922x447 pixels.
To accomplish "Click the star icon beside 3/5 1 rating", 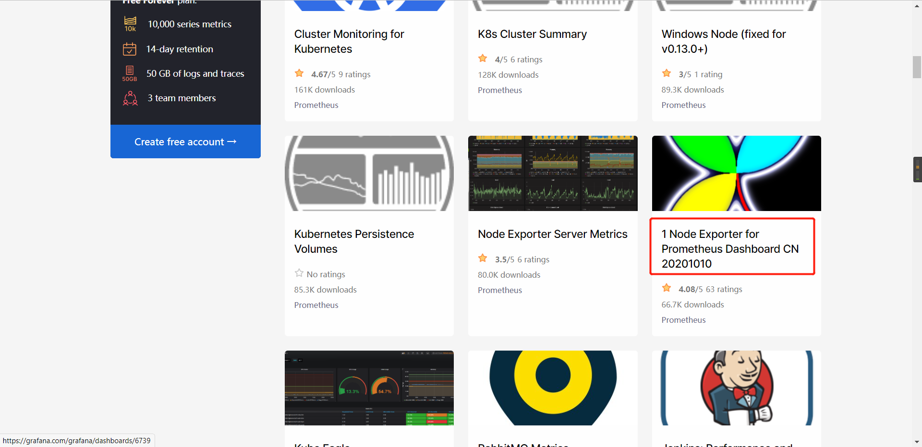I will (667, 73).
